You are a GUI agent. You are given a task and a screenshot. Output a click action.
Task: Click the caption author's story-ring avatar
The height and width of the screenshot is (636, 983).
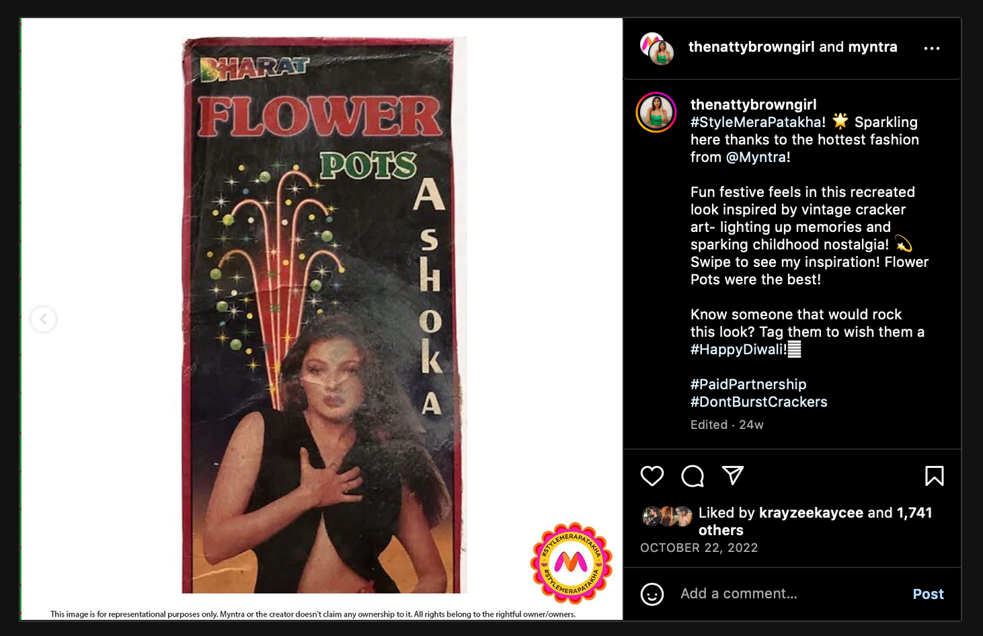tap(656, 112)
